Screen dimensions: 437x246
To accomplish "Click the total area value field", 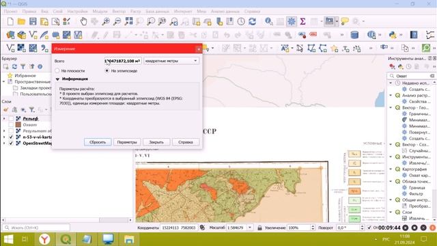I will 123,61.
